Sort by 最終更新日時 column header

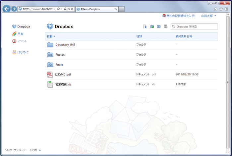point(184,36)
